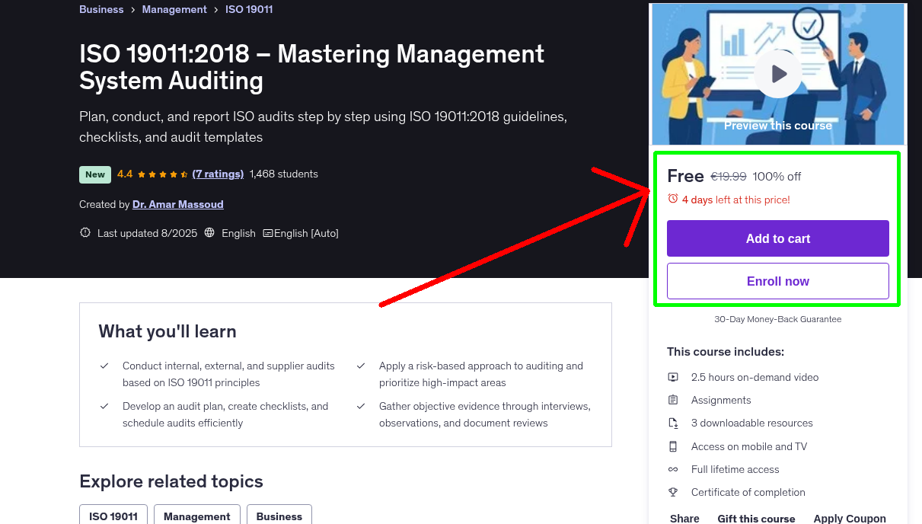Viewport: 922px width, 524px height.
Task: Click the Share button
Action: [684, 518]
